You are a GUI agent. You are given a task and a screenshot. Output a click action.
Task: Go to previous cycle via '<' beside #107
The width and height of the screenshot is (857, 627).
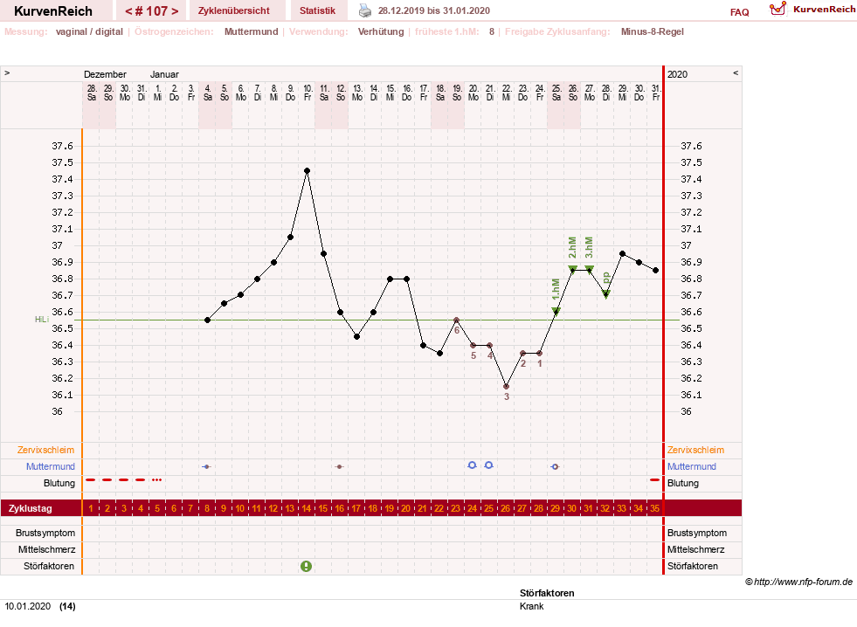pos(128,11)
